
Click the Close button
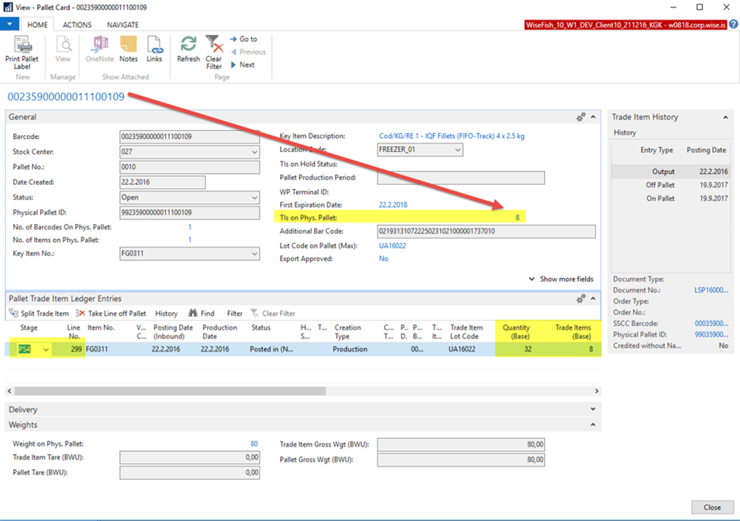712,507
